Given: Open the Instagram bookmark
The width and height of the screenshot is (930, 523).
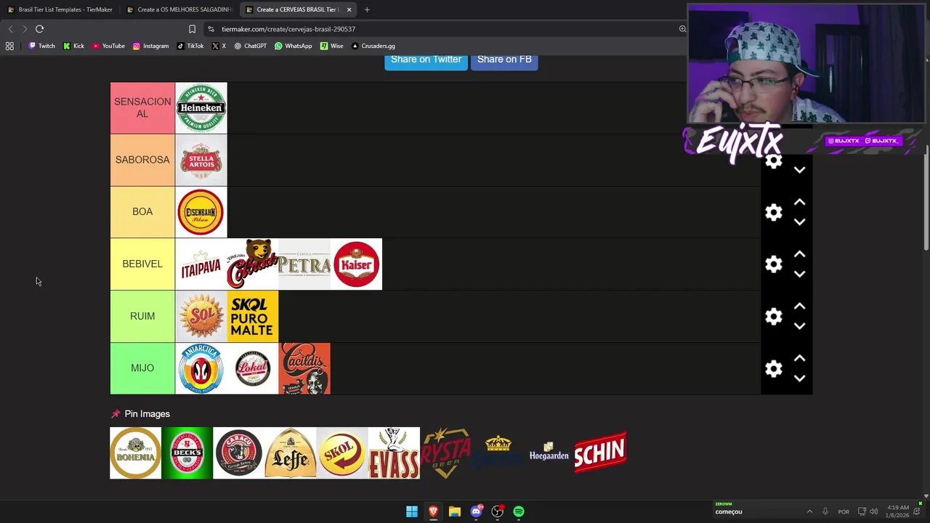Looking at the screenshot, I should [x=150, y=46].
